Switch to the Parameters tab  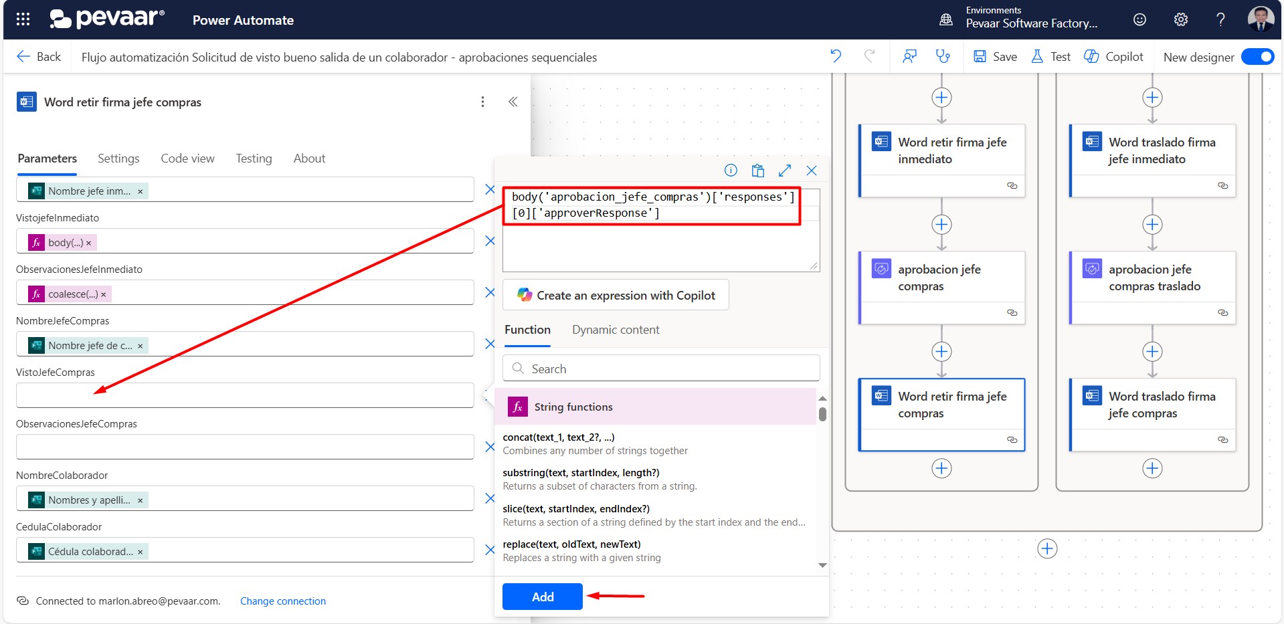(x=47, y=159)
